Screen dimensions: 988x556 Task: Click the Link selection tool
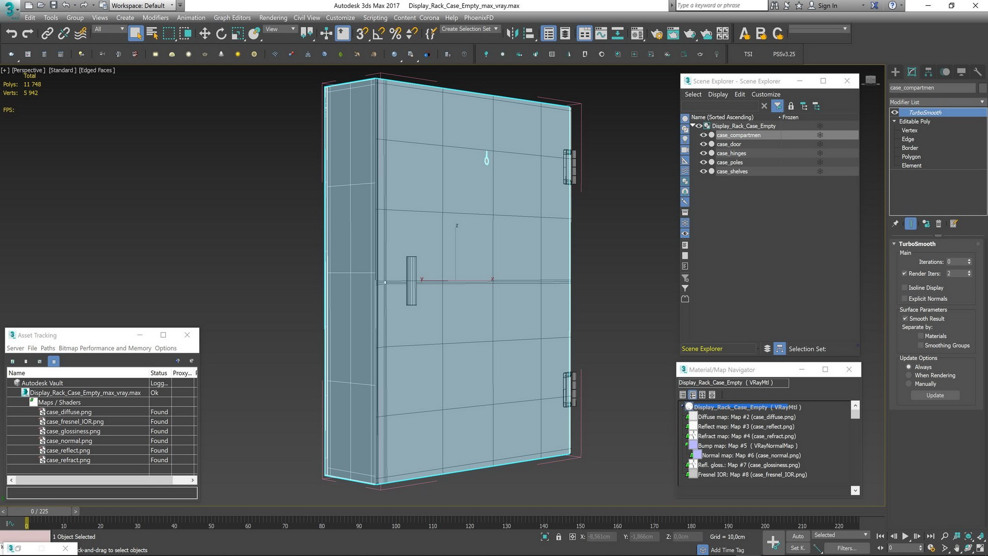coord(47,34)
